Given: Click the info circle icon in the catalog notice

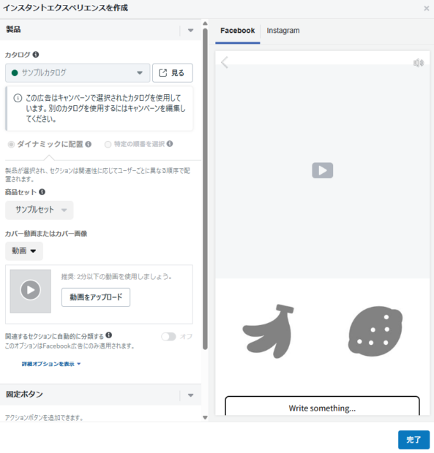Looking at the screenshot, I should [18, 98].
